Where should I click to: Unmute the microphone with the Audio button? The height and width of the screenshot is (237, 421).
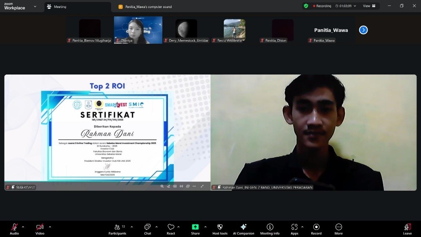click(x=14, y=228)
